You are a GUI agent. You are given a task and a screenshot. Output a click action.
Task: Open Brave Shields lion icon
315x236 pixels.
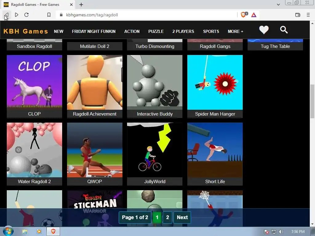[x=244, y=15]
